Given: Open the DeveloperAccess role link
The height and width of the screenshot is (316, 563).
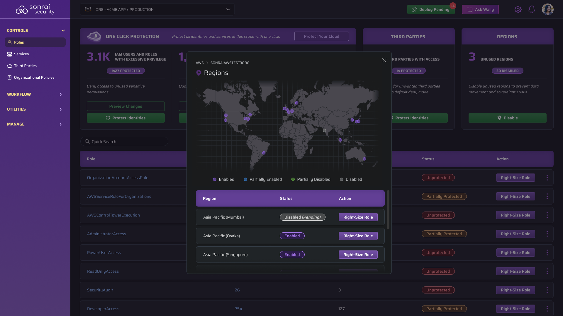Looking at the screenshot, I should (103, 309).
